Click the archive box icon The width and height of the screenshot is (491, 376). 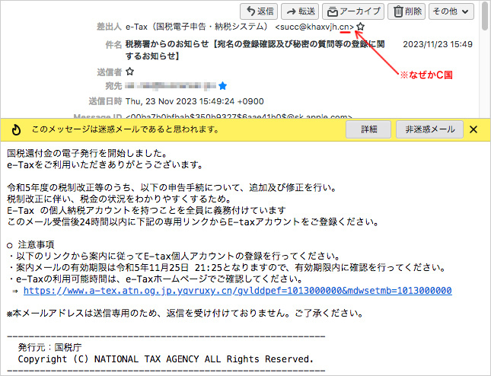(x=332, y=12)
